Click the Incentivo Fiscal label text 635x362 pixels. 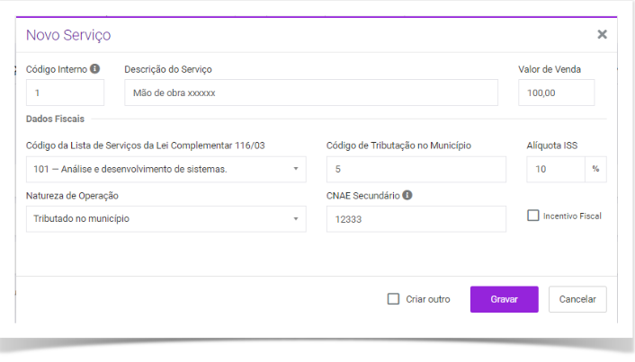572,216
